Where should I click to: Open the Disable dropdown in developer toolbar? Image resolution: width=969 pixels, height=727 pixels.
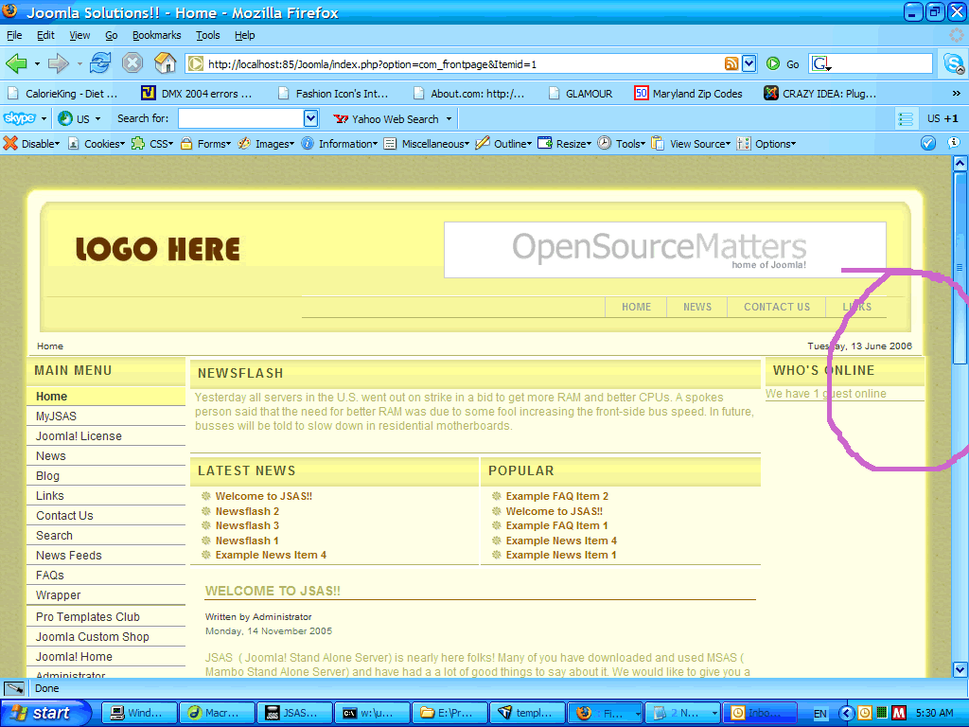(x=32, y=144)
